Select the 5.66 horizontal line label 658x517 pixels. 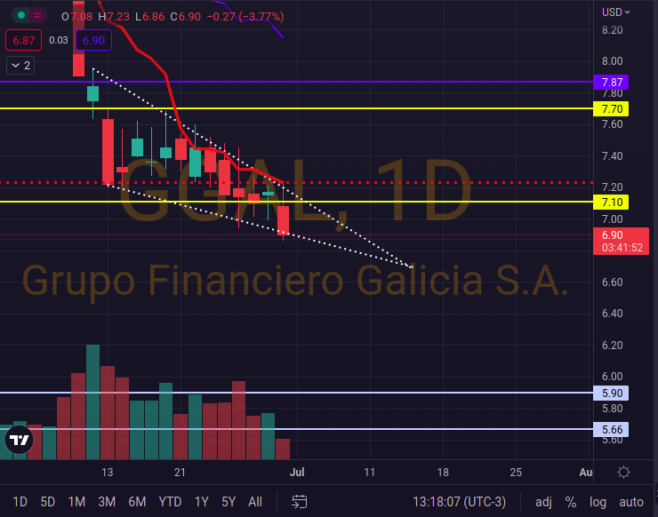tap(611, 429)
